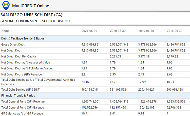Click the 2019-06-30 column header
Screen dimensions: 190x116
[x=146, y=31]
